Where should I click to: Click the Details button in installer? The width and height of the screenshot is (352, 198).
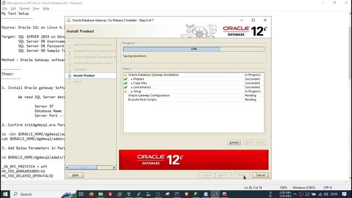(234, 142)
